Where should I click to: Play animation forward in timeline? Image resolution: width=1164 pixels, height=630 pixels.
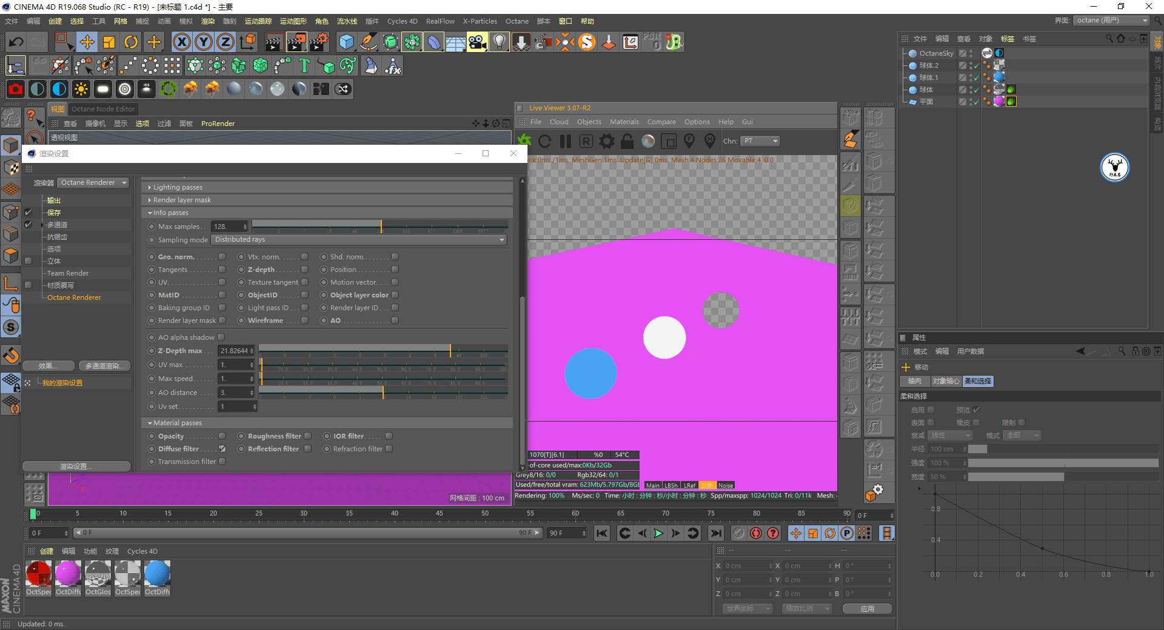pyautogui.click(x=658, y=533)
